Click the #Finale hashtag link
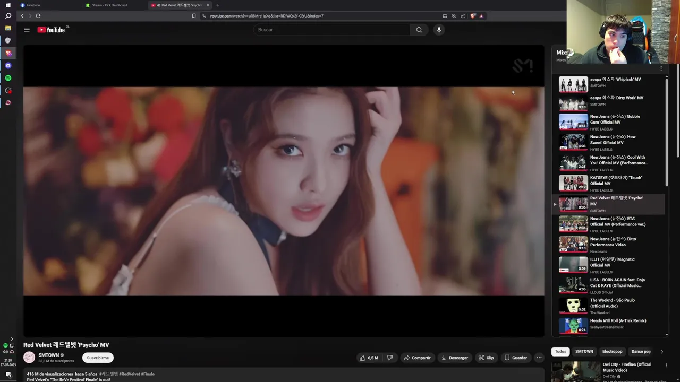Screen dimensions: 680x382 click(x=148, y=374)
